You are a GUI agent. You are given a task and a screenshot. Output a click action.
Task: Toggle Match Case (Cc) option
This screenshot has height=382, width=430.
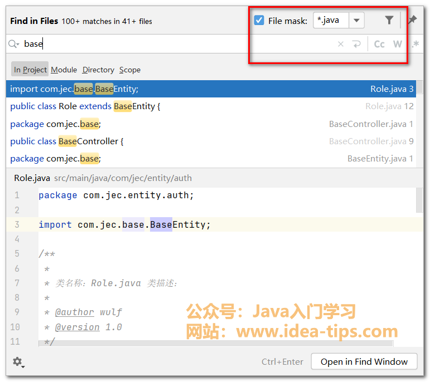click(x=379, y=44)
